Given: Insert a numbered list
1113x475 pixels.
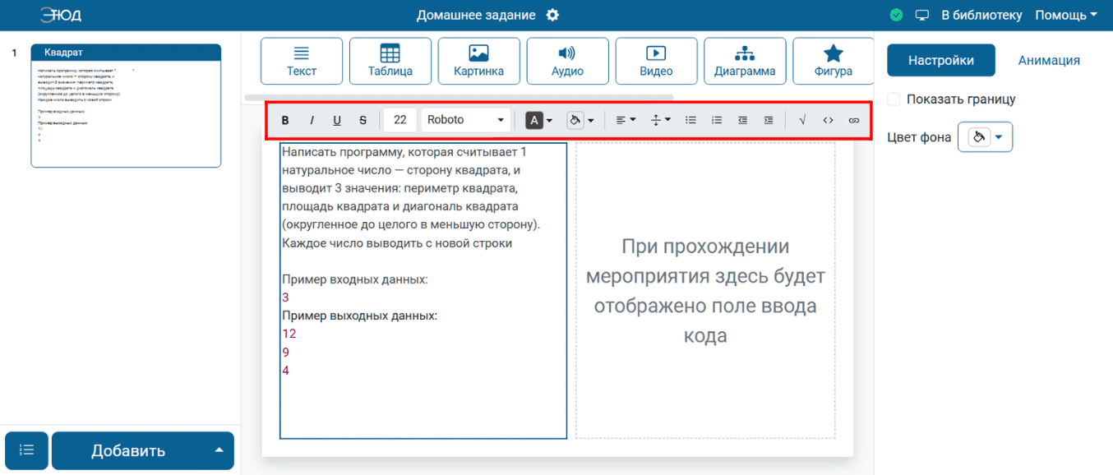Looking at the screenshot, I should (x=717, y=120).
